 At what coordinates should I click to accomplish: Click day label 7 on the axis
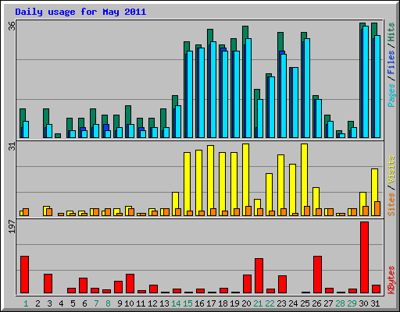(x=96, y=303)
